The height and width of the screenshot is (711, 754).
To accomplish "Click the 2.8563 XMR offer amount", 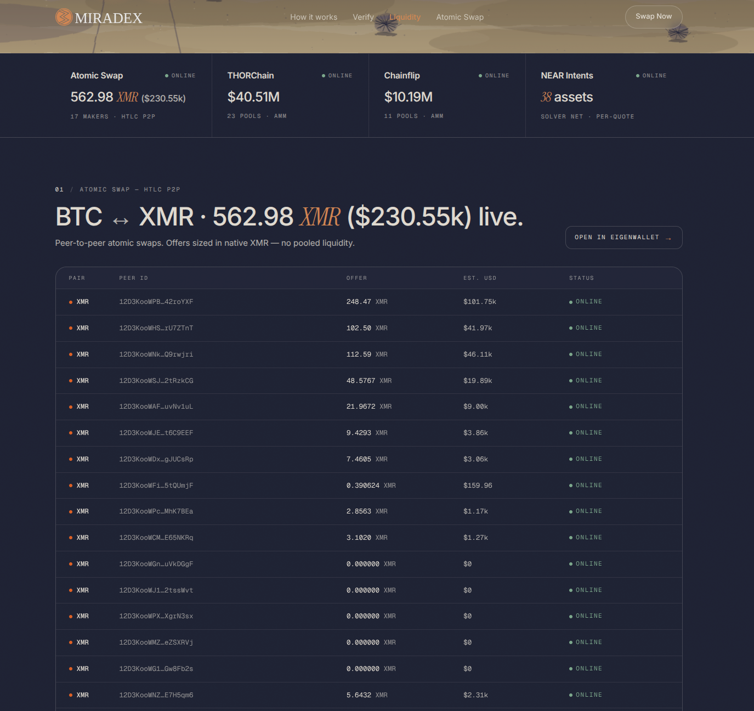I will (x=367, y=511).
